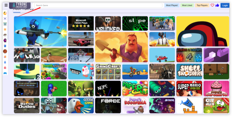The image size is (232, 117).
Task: Open the Shell Shockers game thumbnail
Action: click(x=189, y=71)
